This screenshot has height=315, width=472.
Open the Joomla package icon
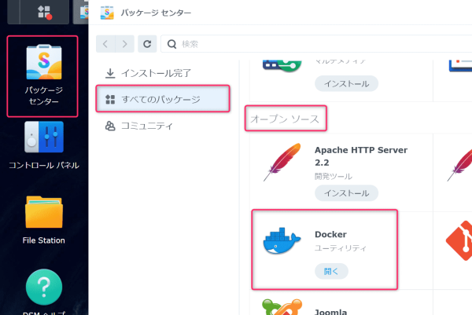[x=282, y=306]
